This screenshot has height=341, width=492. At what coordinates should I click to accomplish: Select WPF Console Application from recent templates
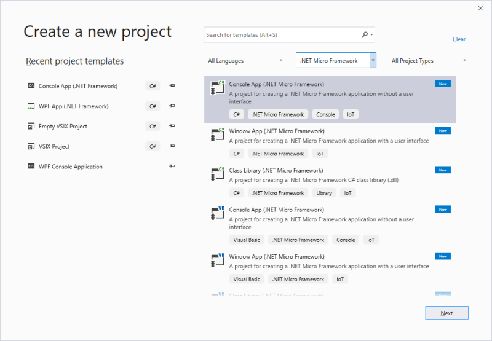71,167
